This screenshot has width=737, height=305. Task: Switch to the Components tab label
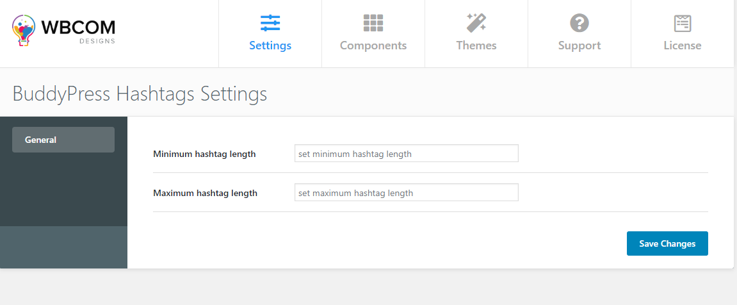pyautogui.click(x=373, y=45)
